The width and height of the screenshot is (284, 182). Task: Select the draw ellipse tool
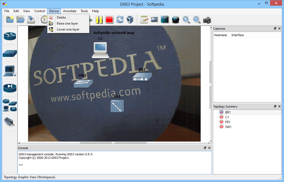175,20
